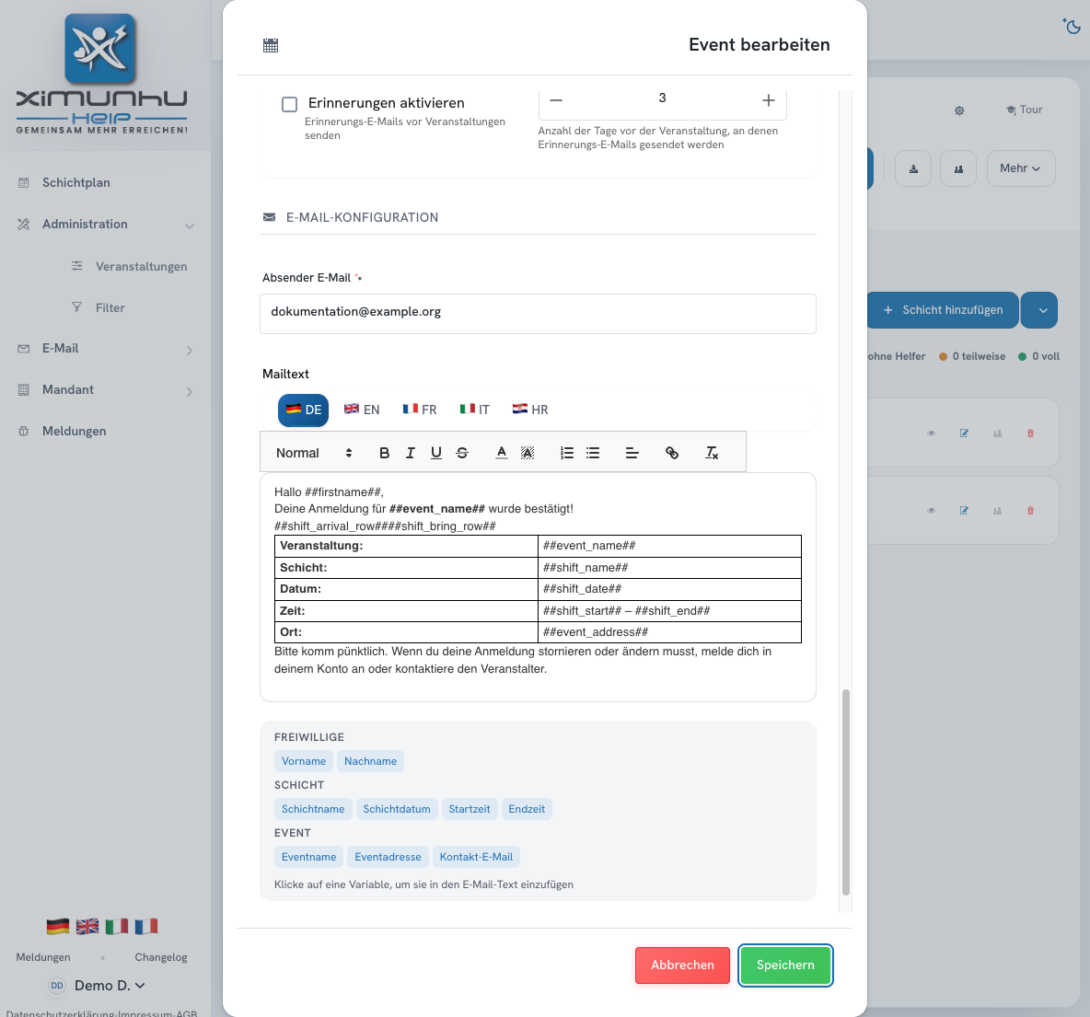Insert the Eventadresse variable
Screen dimensions: 1090x1017
(388, 857)
